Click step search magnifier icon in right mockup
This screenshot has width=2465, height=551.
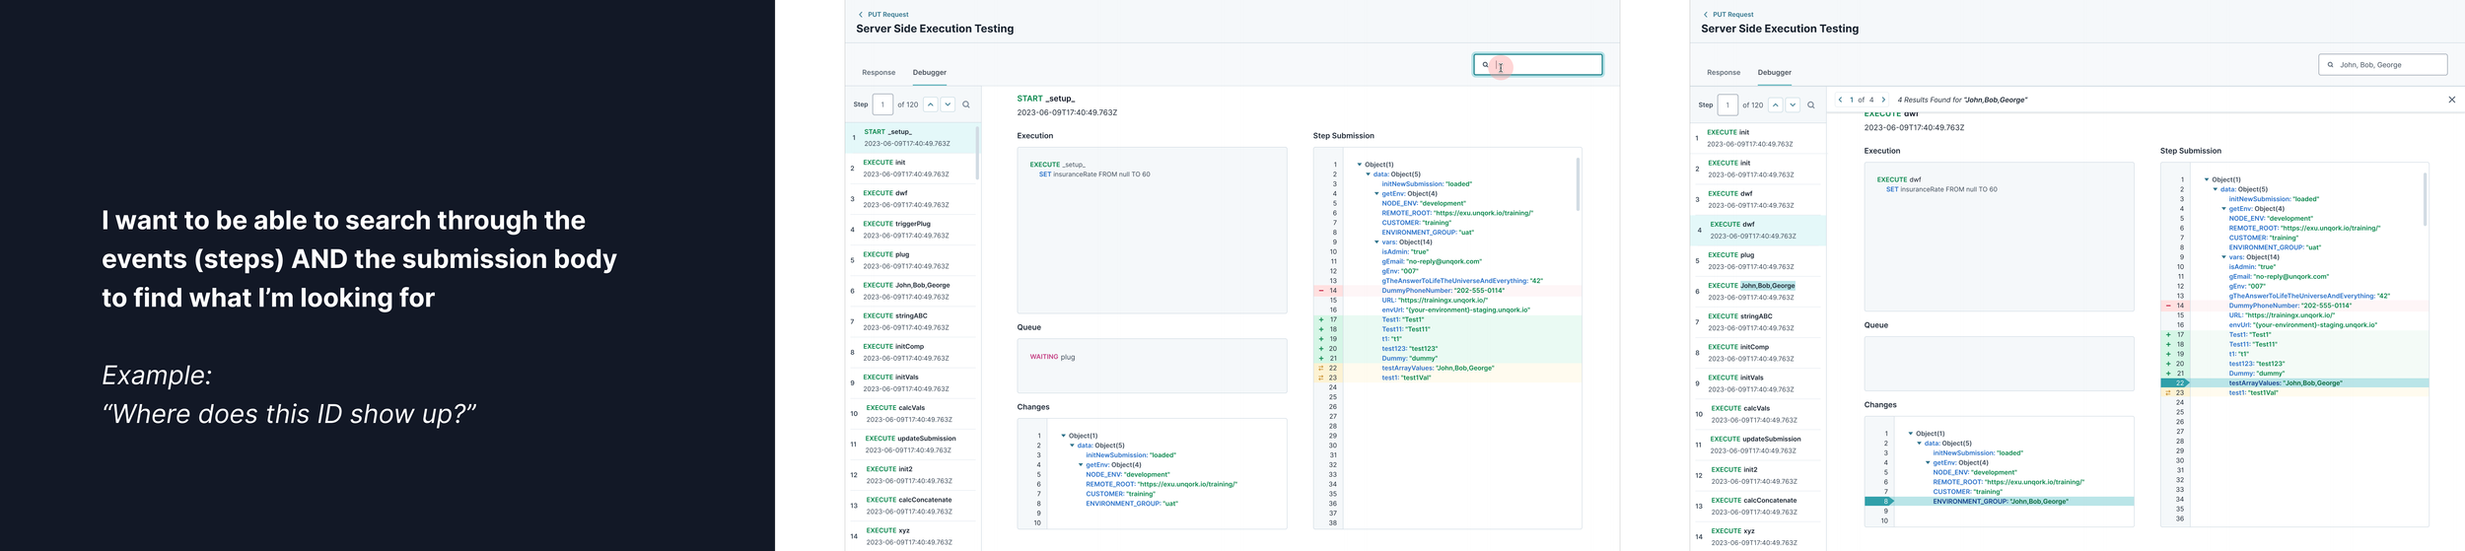pos(1811,104)
